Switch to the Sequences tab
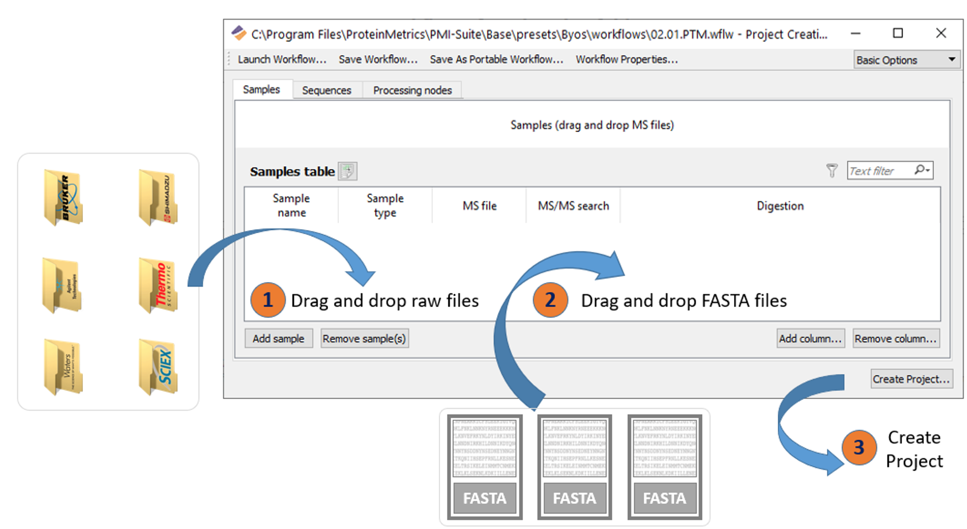The image size is (967, 529). [327, 90]
